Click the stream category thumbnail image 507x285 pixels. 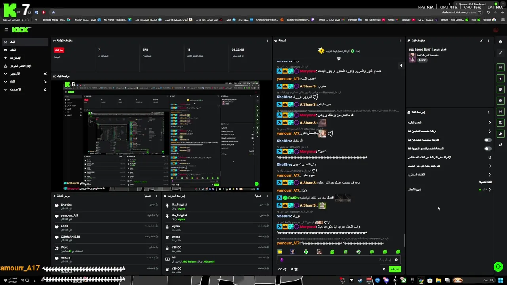click(412, 57)
